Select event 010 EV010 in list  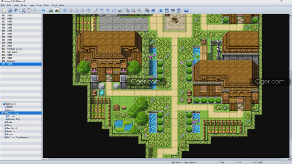(21, 43)
